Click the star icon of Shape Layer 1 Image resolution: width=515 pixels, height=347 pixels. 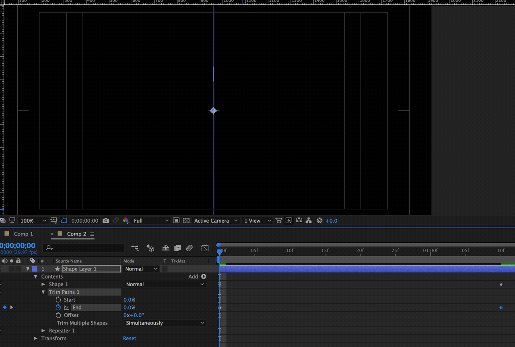(58, 269)
